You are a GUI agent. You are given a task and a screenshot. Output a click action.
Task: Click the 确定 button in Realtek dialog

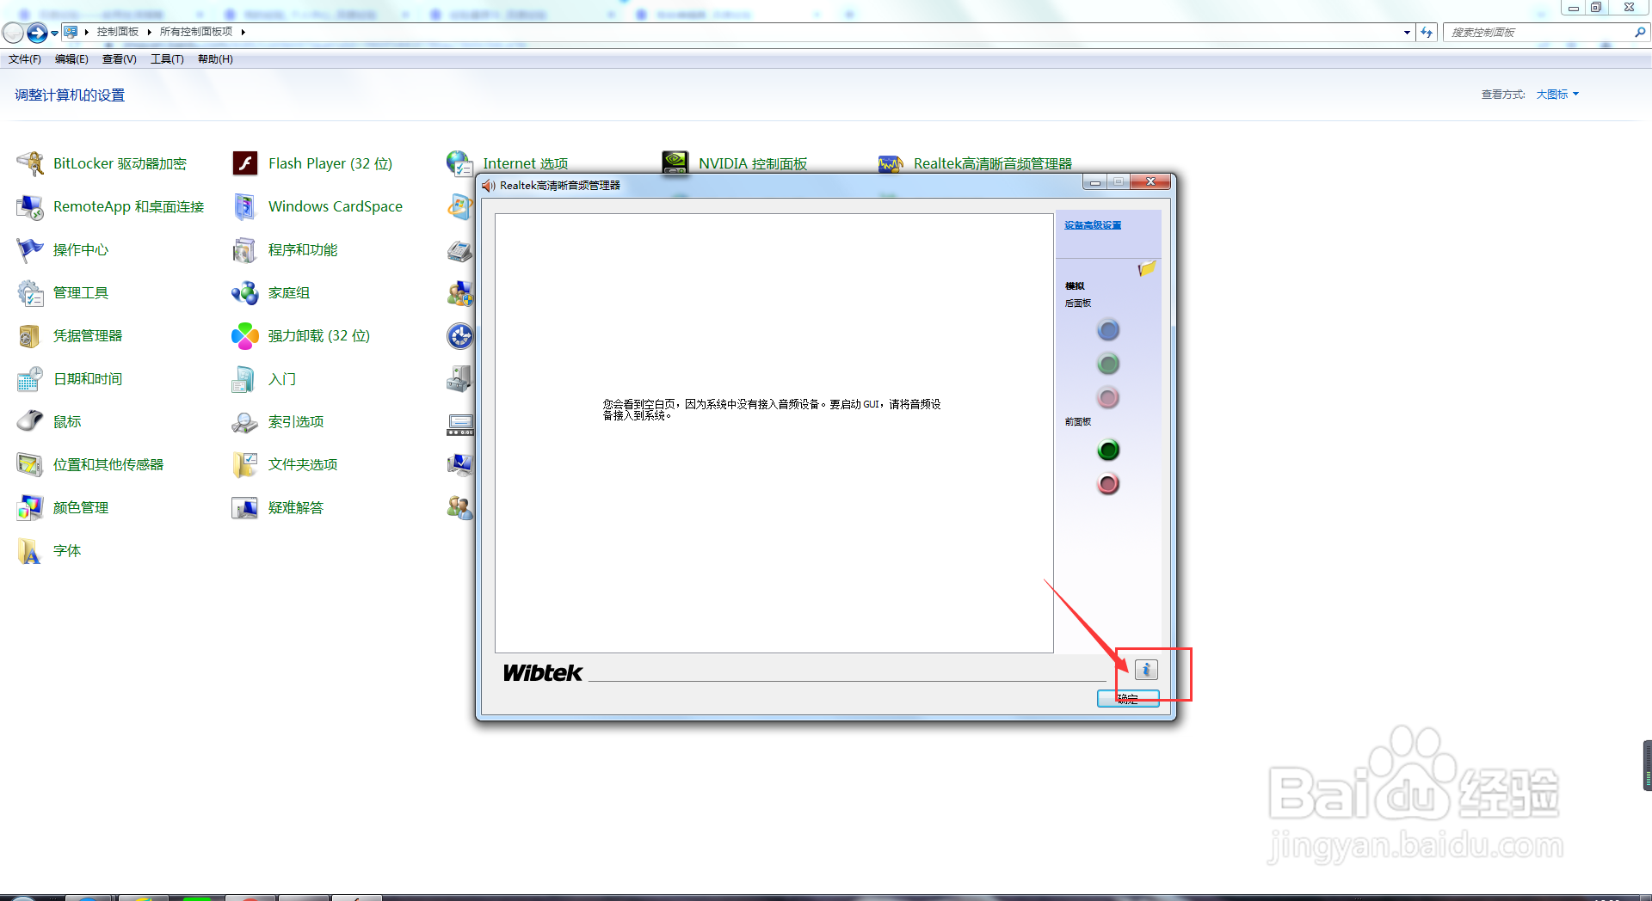(1128, 699)
